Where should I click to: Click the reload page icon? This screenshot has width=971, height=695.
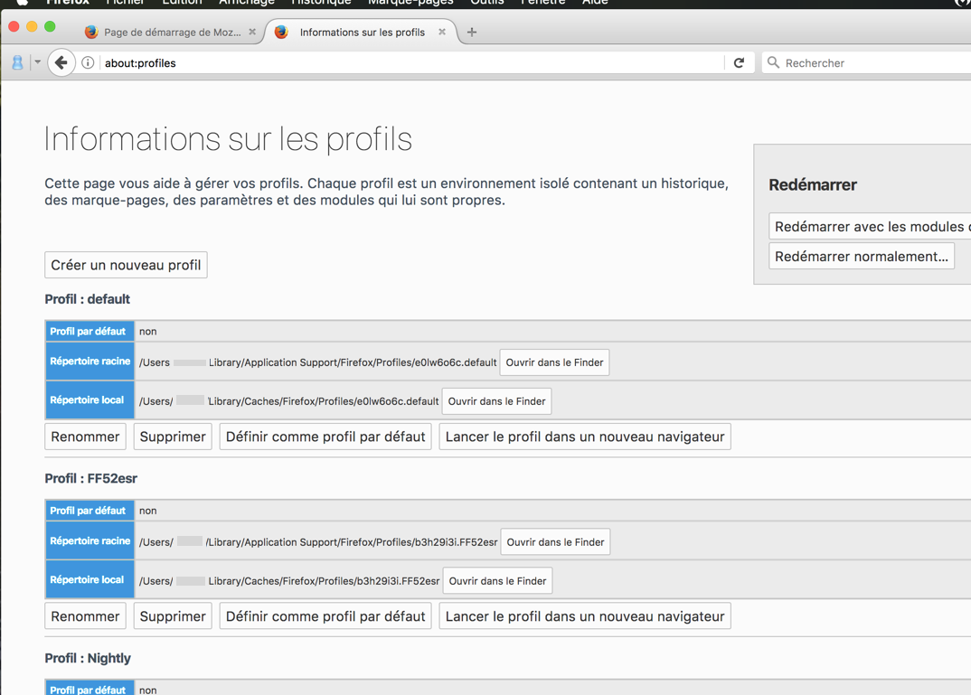[739, 62]
